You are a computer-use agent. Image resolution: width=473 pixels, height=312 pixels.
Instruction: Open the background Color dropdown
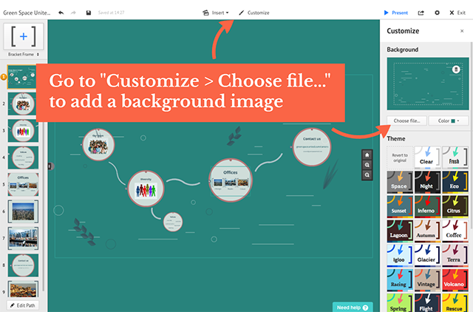click(449, 121)
